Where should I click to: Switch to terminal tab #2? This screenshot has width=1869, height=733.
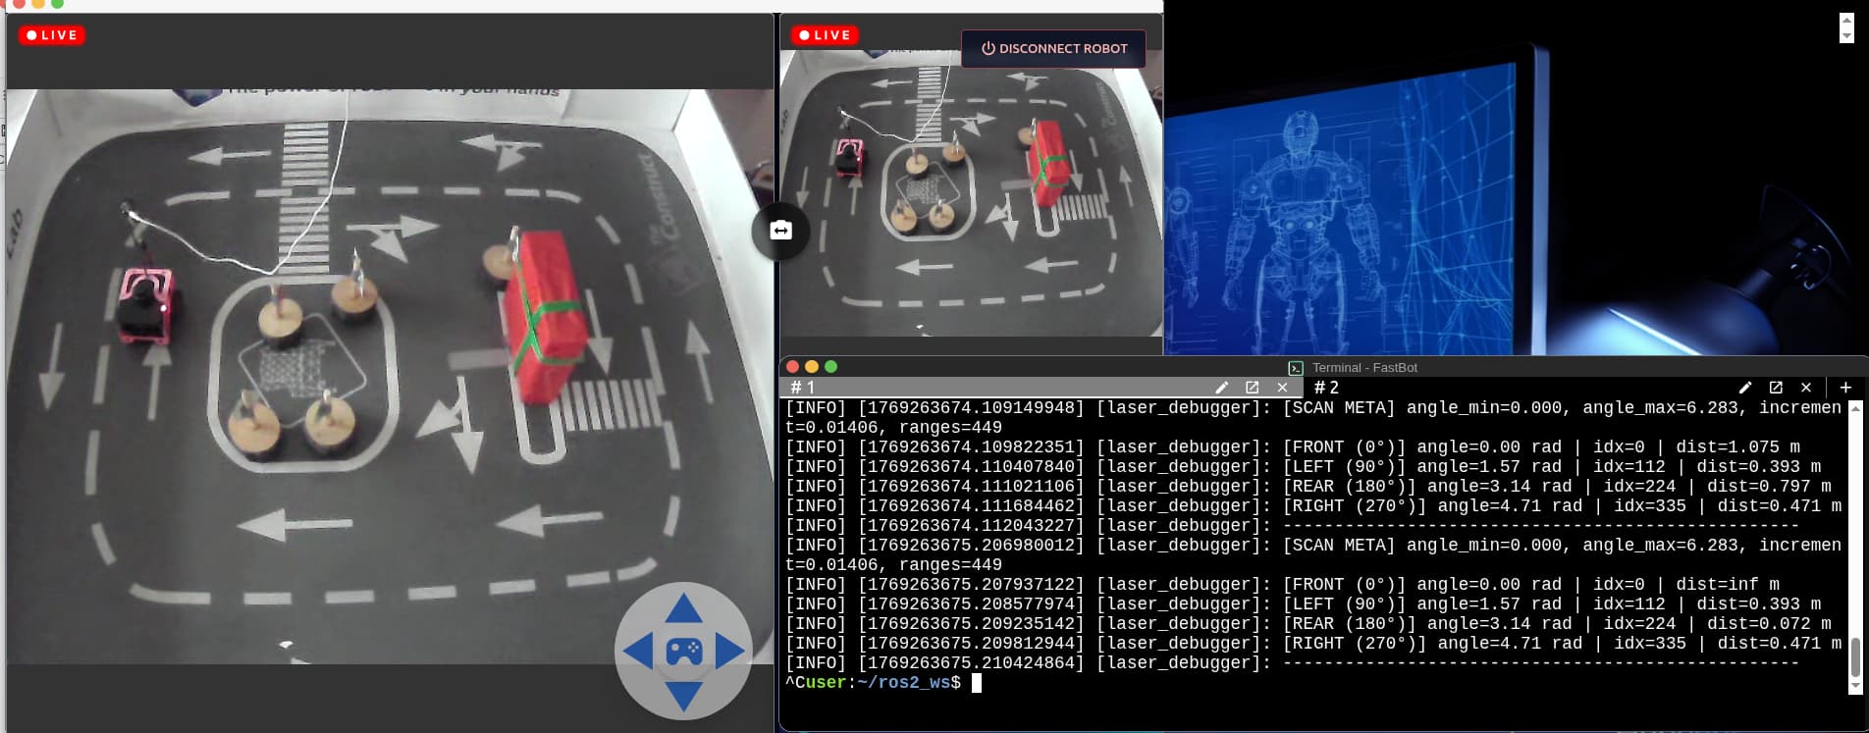(x=1326, y=388)
